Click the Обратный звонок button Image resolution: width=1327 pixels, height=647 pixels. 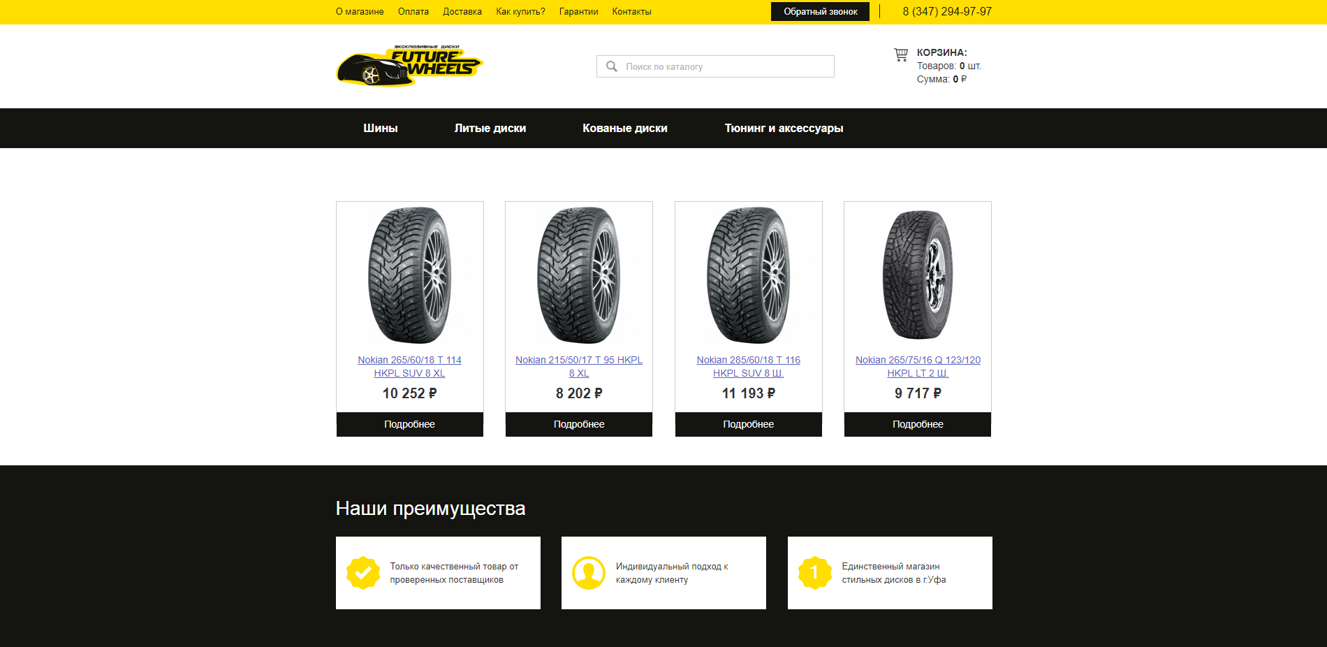821,12
